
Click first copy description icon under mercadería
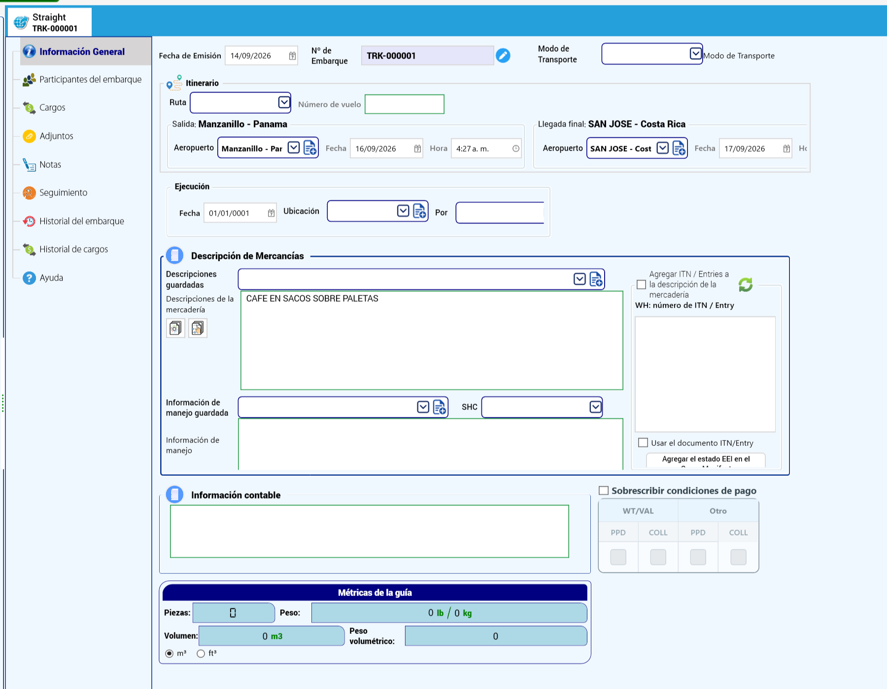[x=175, y=328]
